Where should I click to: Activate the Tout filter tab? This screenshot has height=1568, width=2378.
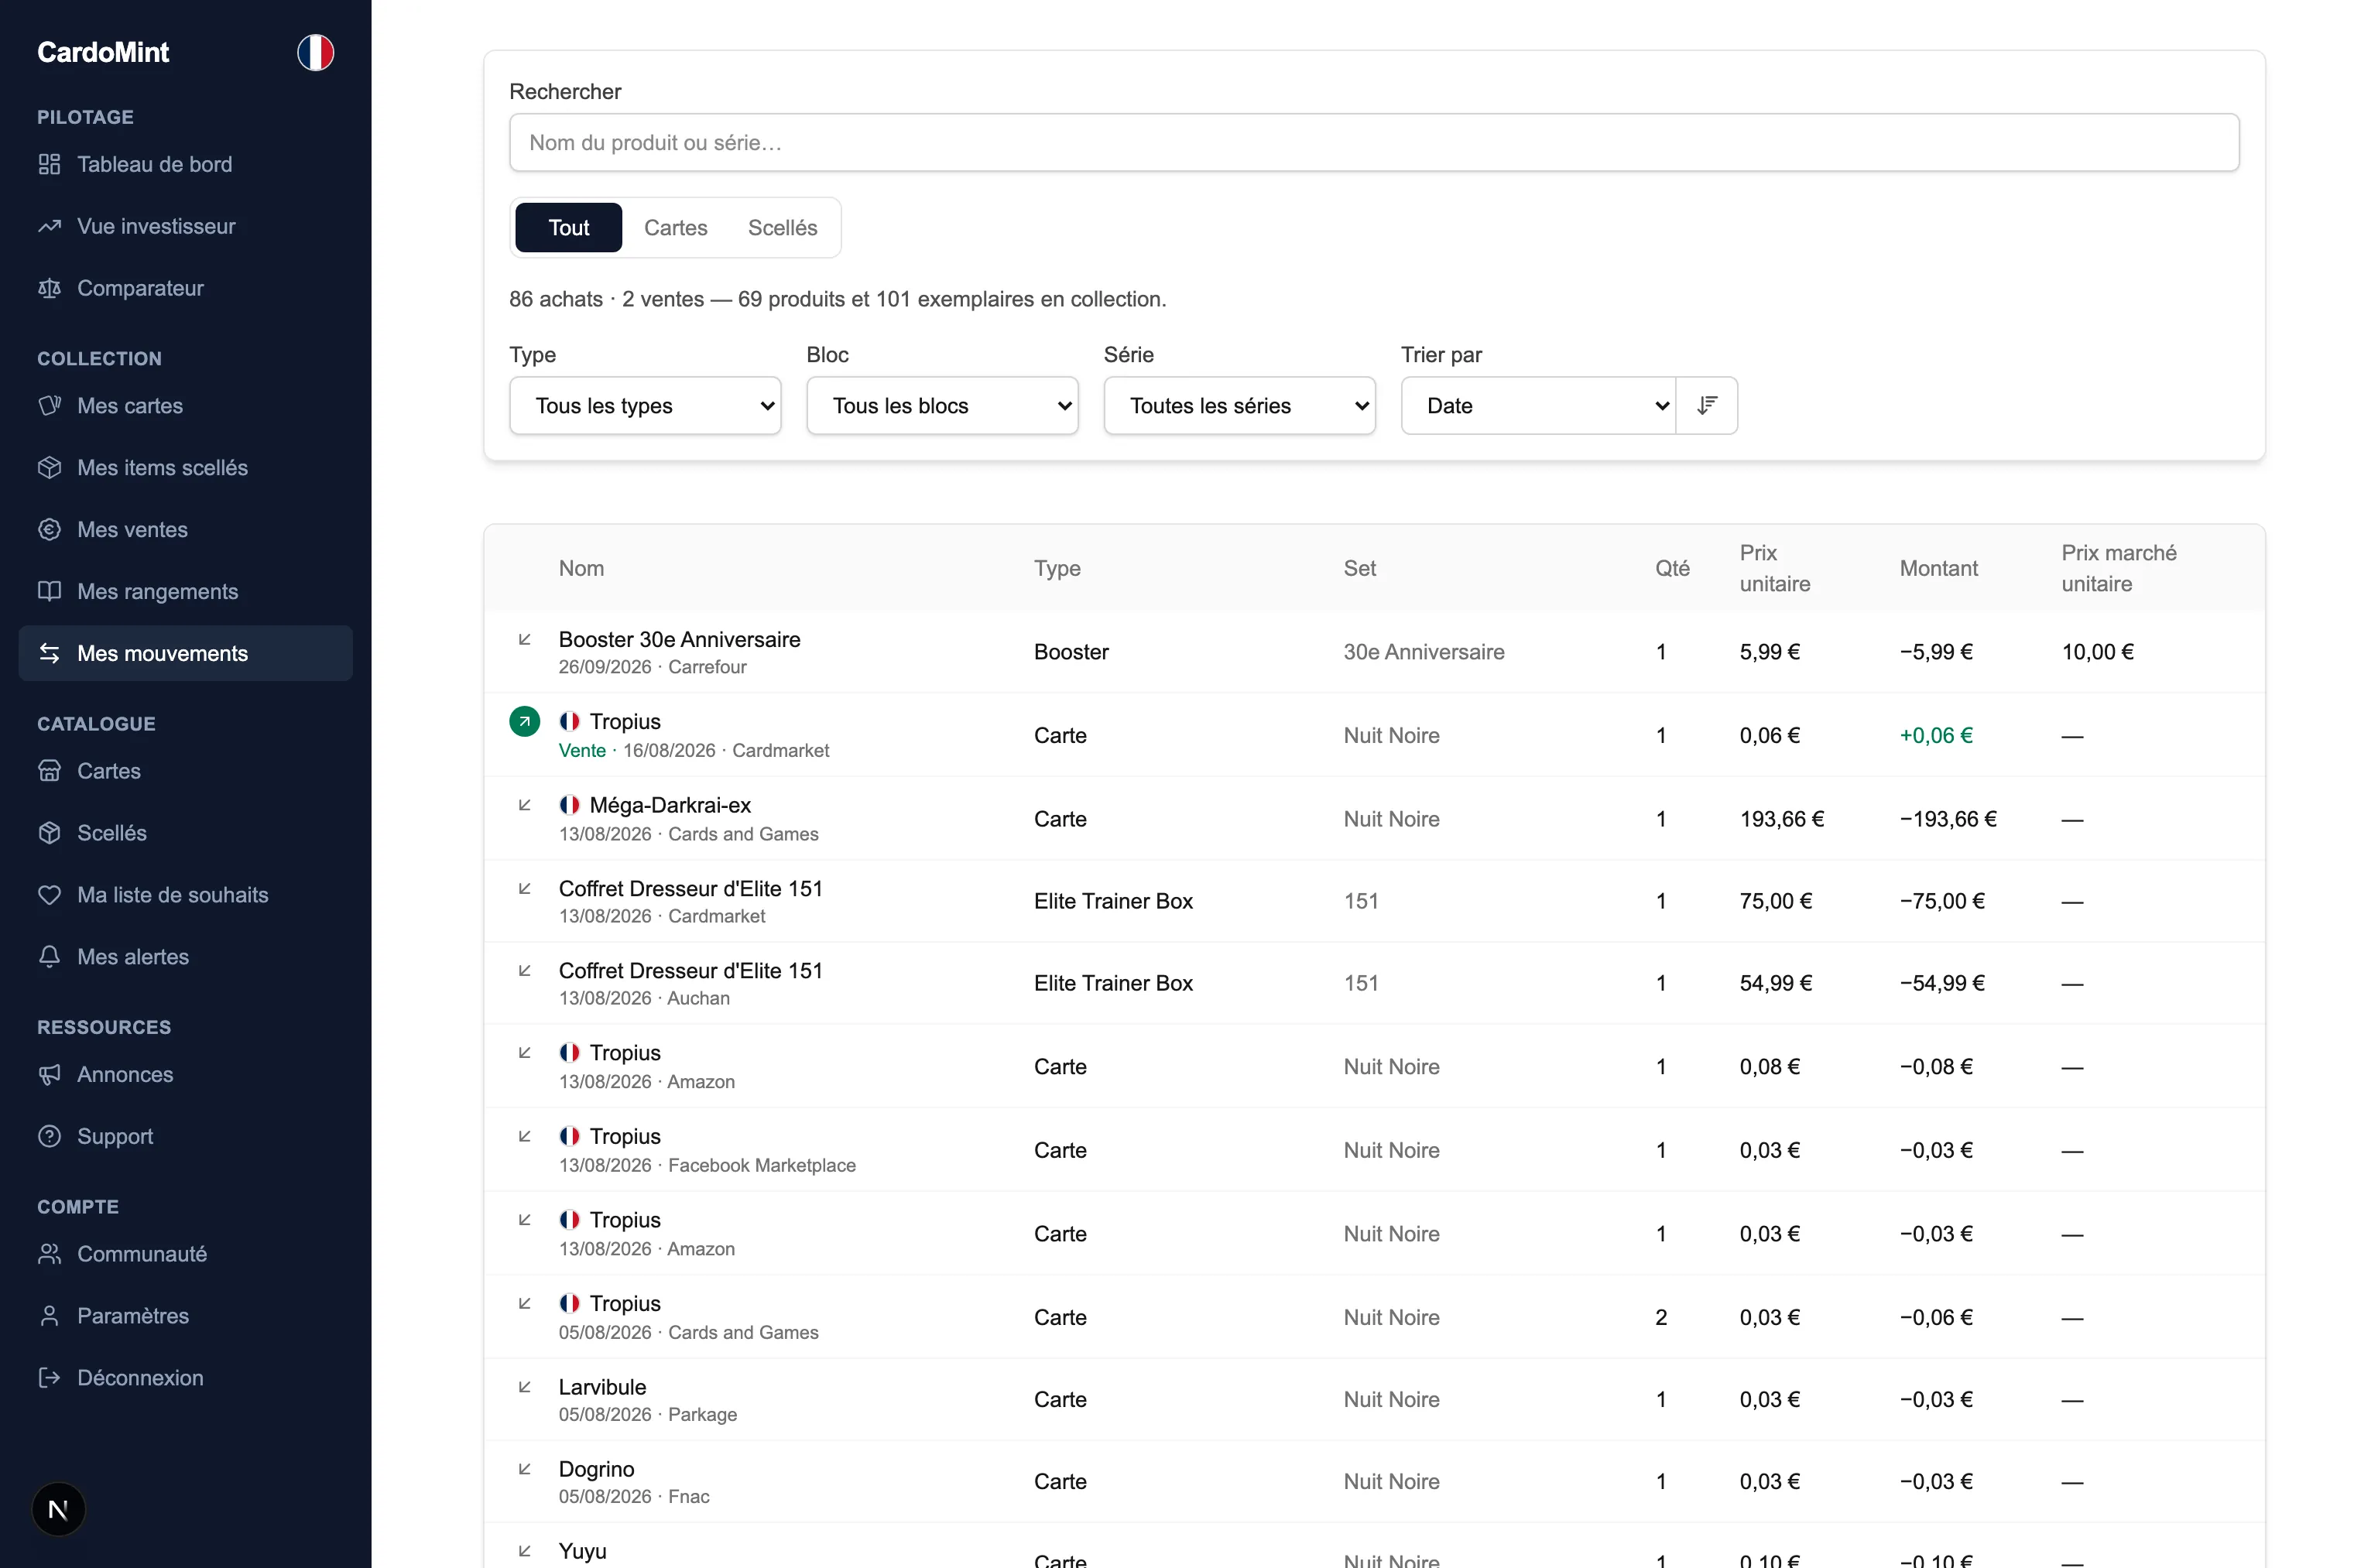coord(568,227)
